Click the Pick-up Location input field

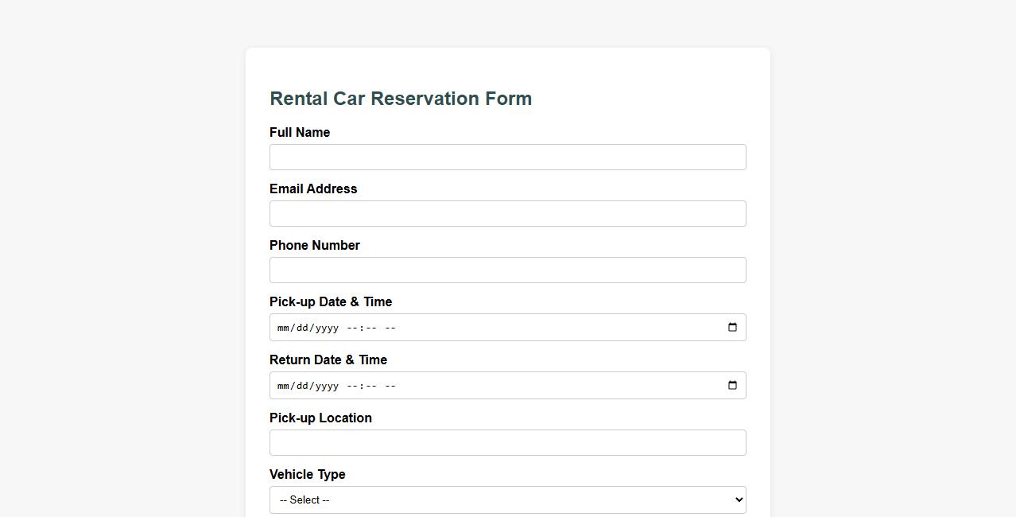click(x=507, y=442)
